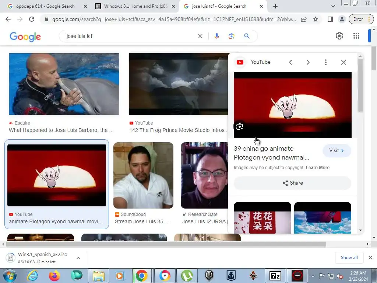Screen dimensions: 377x283
Task: Click the muted volume tray icon
Action: (x=340, y=276)
